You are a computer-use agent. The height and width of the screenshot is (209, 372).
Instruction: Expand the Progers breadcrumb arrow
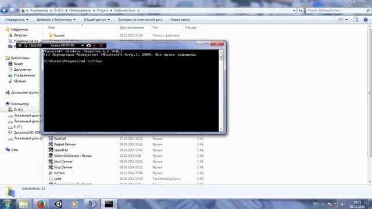(x=111, y=10)
